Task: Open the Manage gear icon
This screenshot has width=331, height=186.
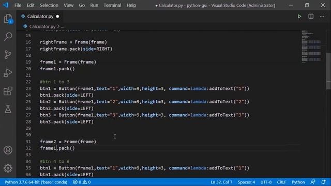Action: pos(8,168)
